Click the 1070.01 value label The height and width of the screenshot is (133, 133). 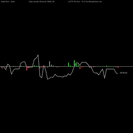(123, 73)
